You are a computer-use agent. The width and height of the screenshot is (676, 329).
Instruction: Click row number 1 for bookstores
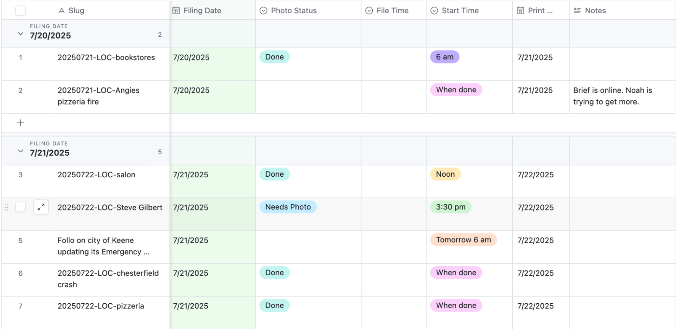point(21,57)
